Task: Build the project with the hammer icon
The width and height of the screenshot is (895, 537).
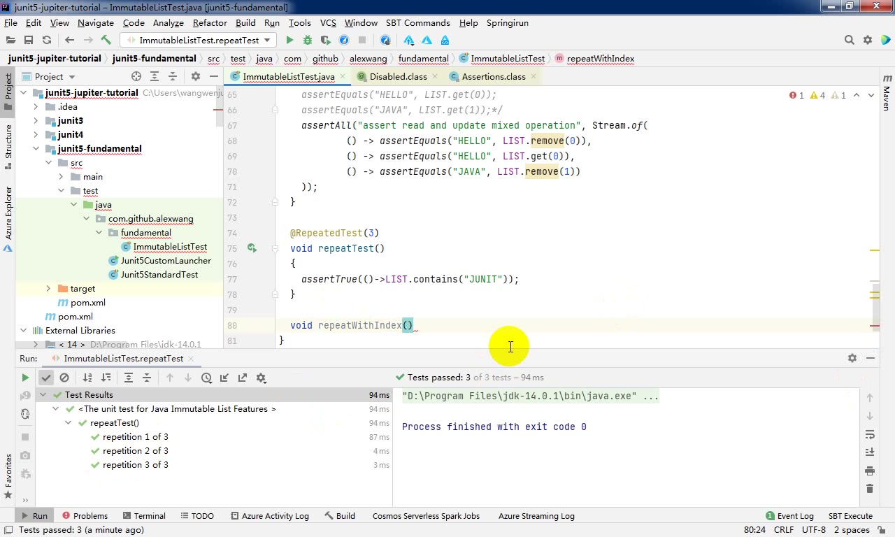Action: (x=106, y=40)
